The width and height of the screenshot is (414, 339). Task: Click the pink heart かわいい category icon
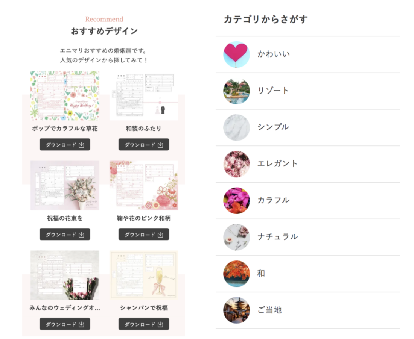236,54
